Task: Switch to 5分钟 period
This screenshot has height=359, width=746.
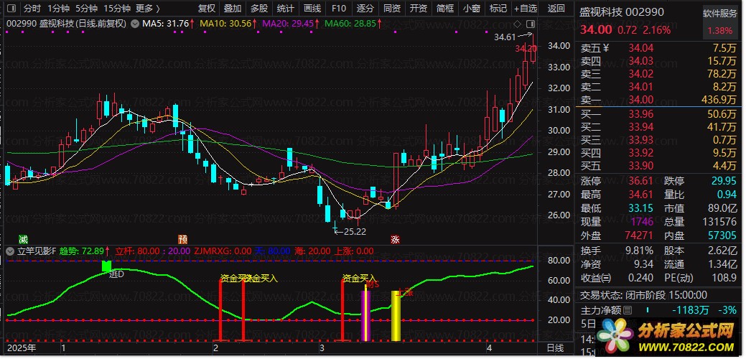Action: pyautogui.click(x=86, y=8)
